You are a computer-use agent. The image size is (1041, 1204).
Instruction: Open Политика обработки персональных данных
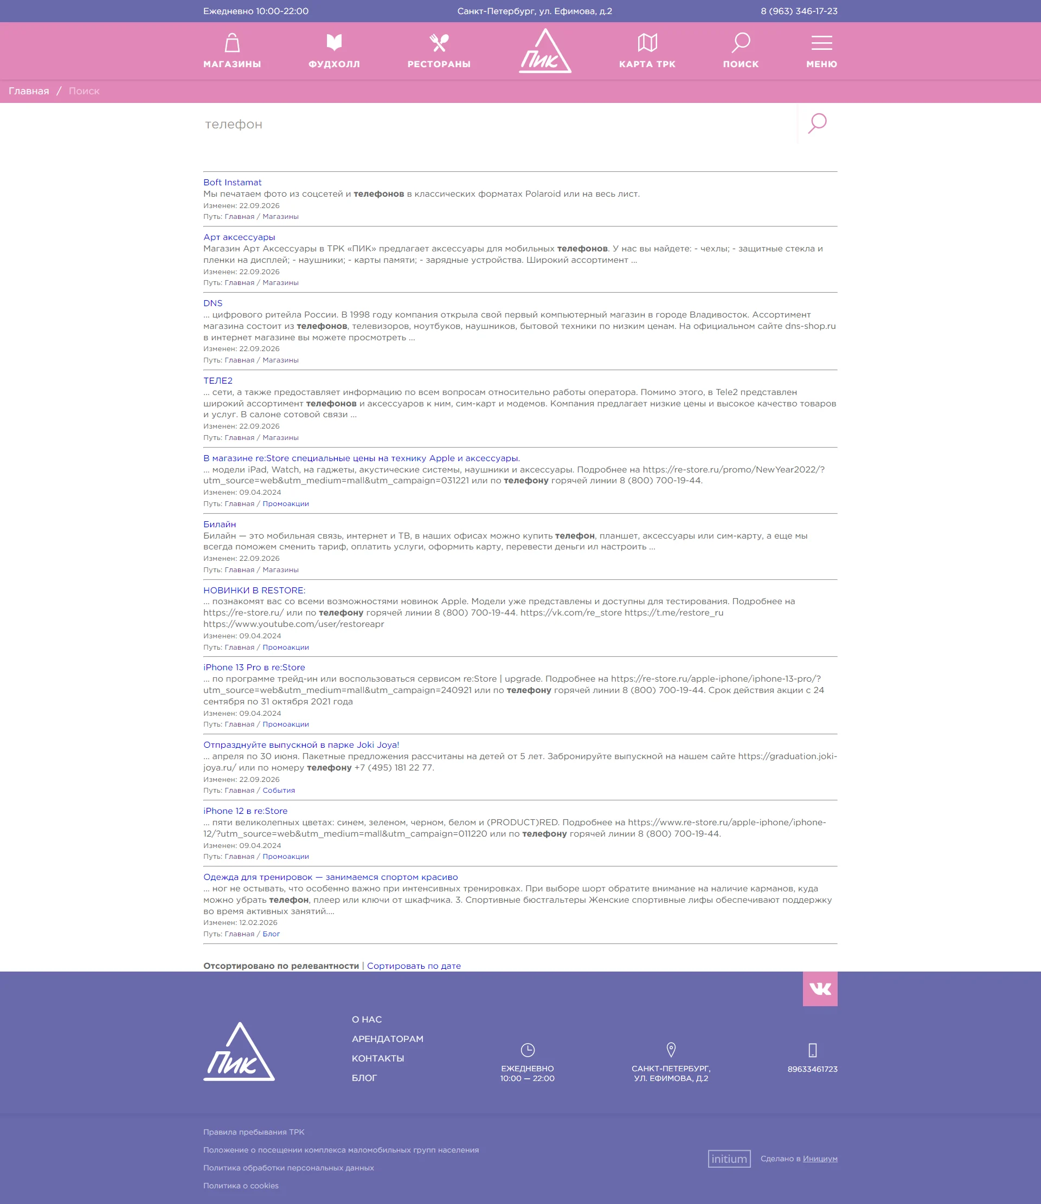[x=288, y=1167]
